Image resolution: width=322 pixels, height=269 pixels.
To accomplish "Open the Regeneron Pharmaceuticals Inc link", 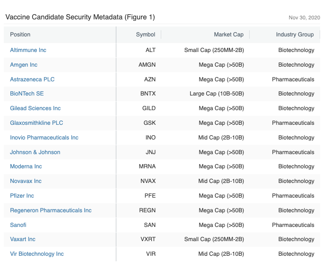I will (51, 210).
